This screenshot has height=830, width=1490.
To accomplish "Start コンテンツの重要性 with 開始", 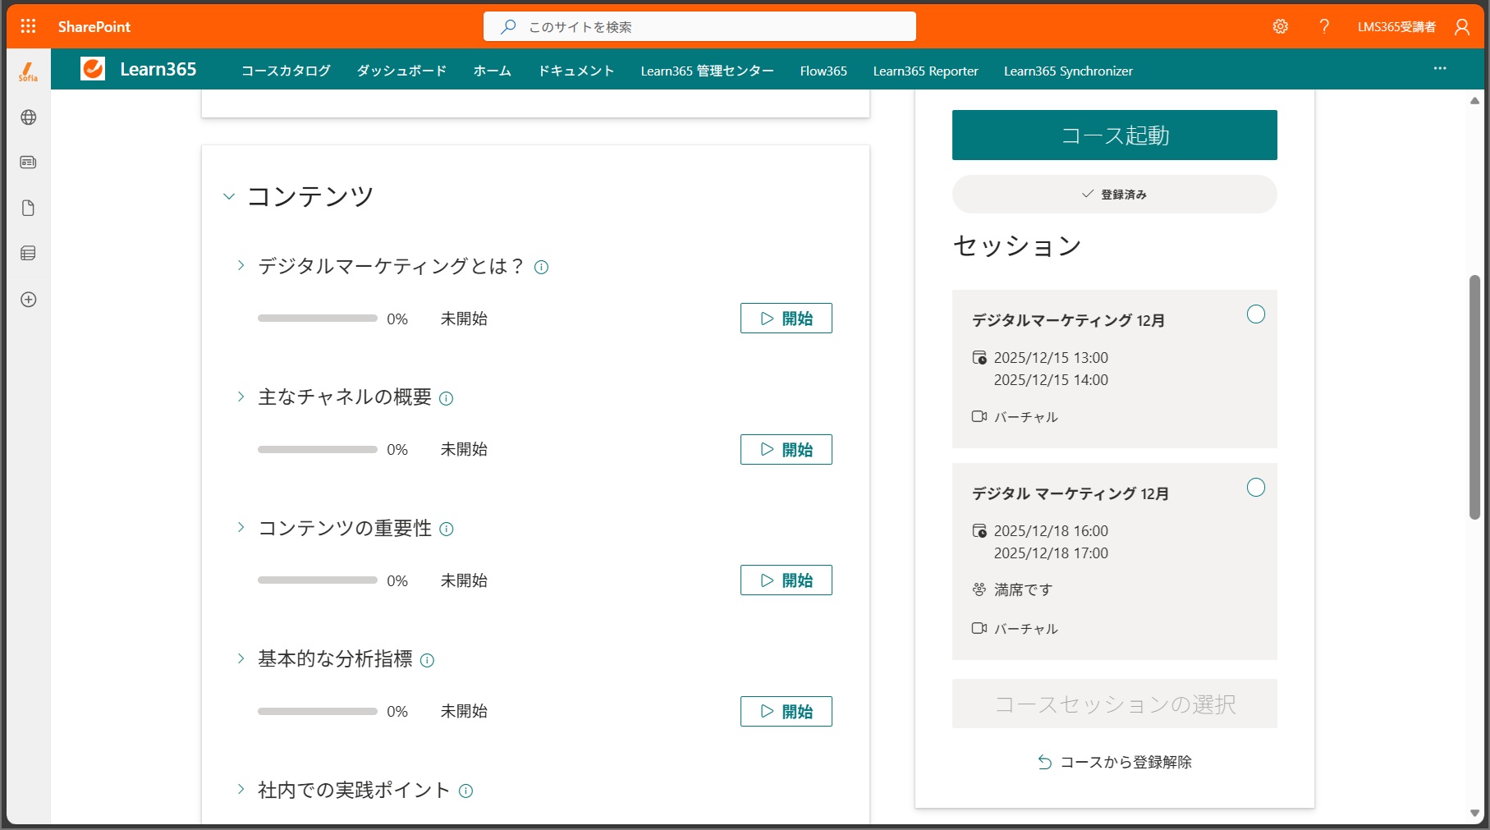I will [786, 580].
